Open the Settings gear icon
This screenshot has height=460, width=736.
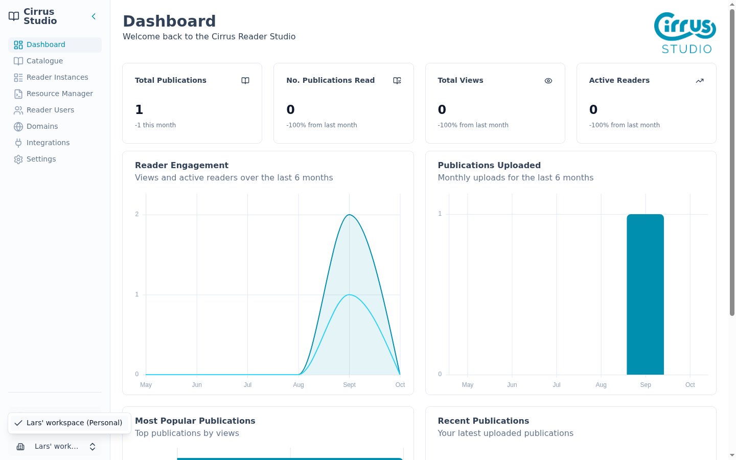pyautogui.click(x=18, y=159)
